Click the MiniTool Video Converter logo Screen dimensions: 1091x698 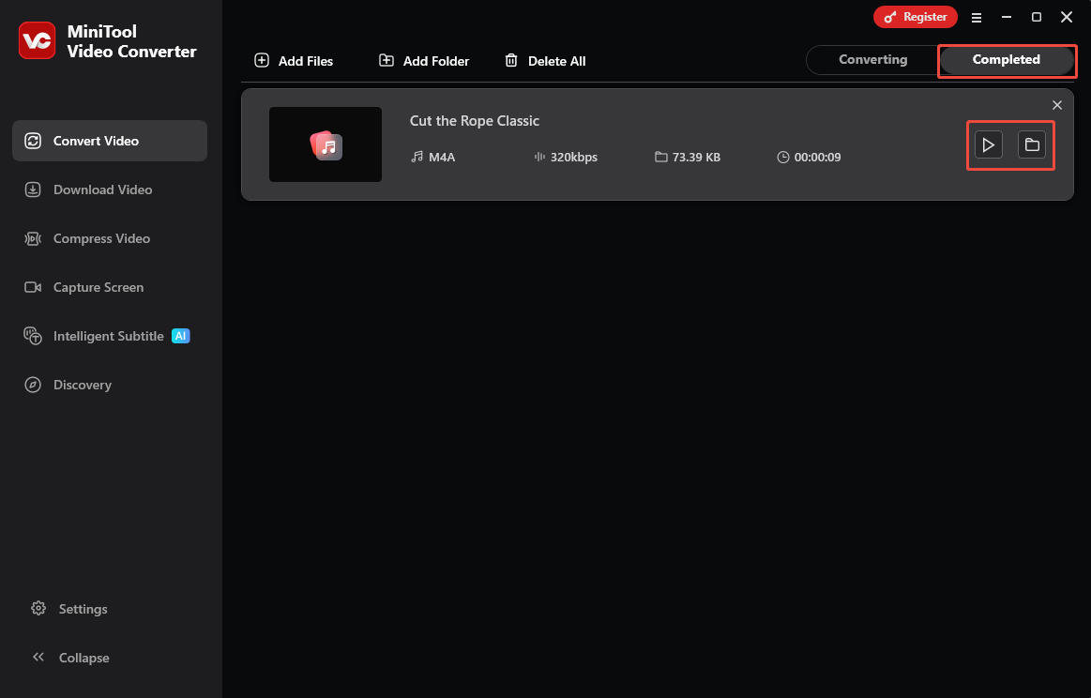[x=36, y=40]
